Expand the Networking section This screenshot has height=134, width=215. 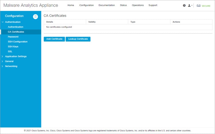point(11,66)
